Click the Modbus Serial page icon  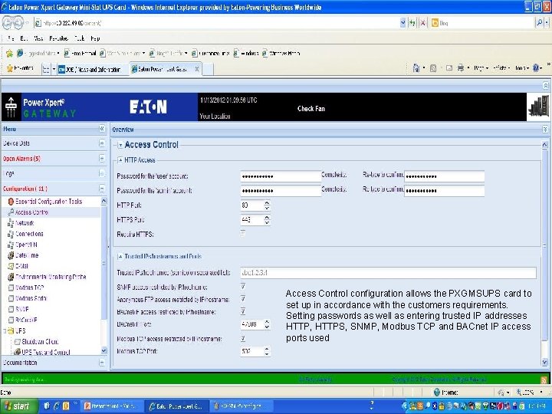click(x=11, y=298)
